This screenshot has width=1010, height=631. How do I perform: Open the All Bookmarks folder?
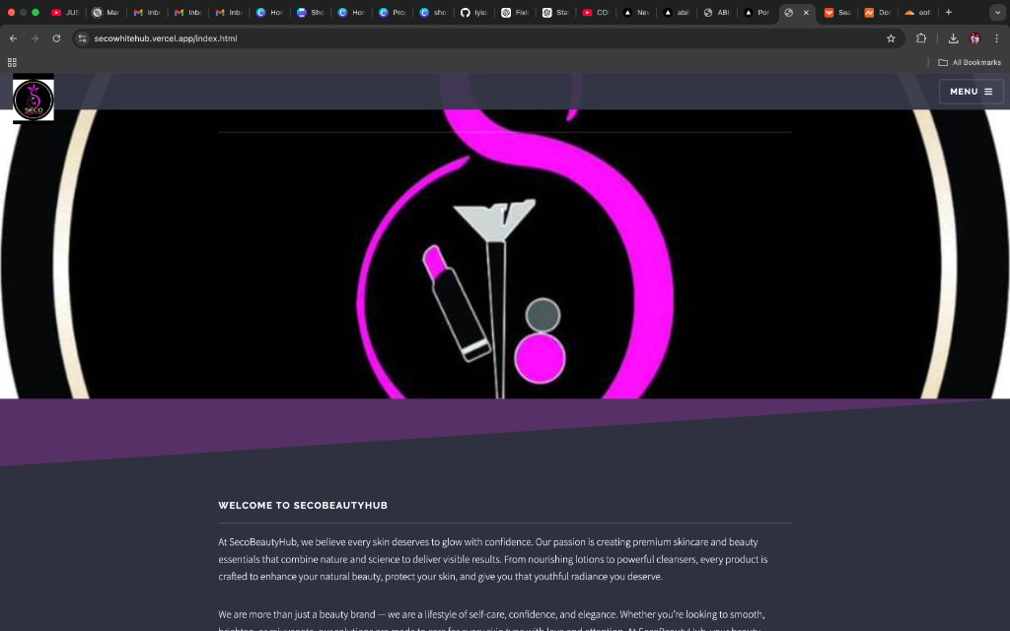970,61
